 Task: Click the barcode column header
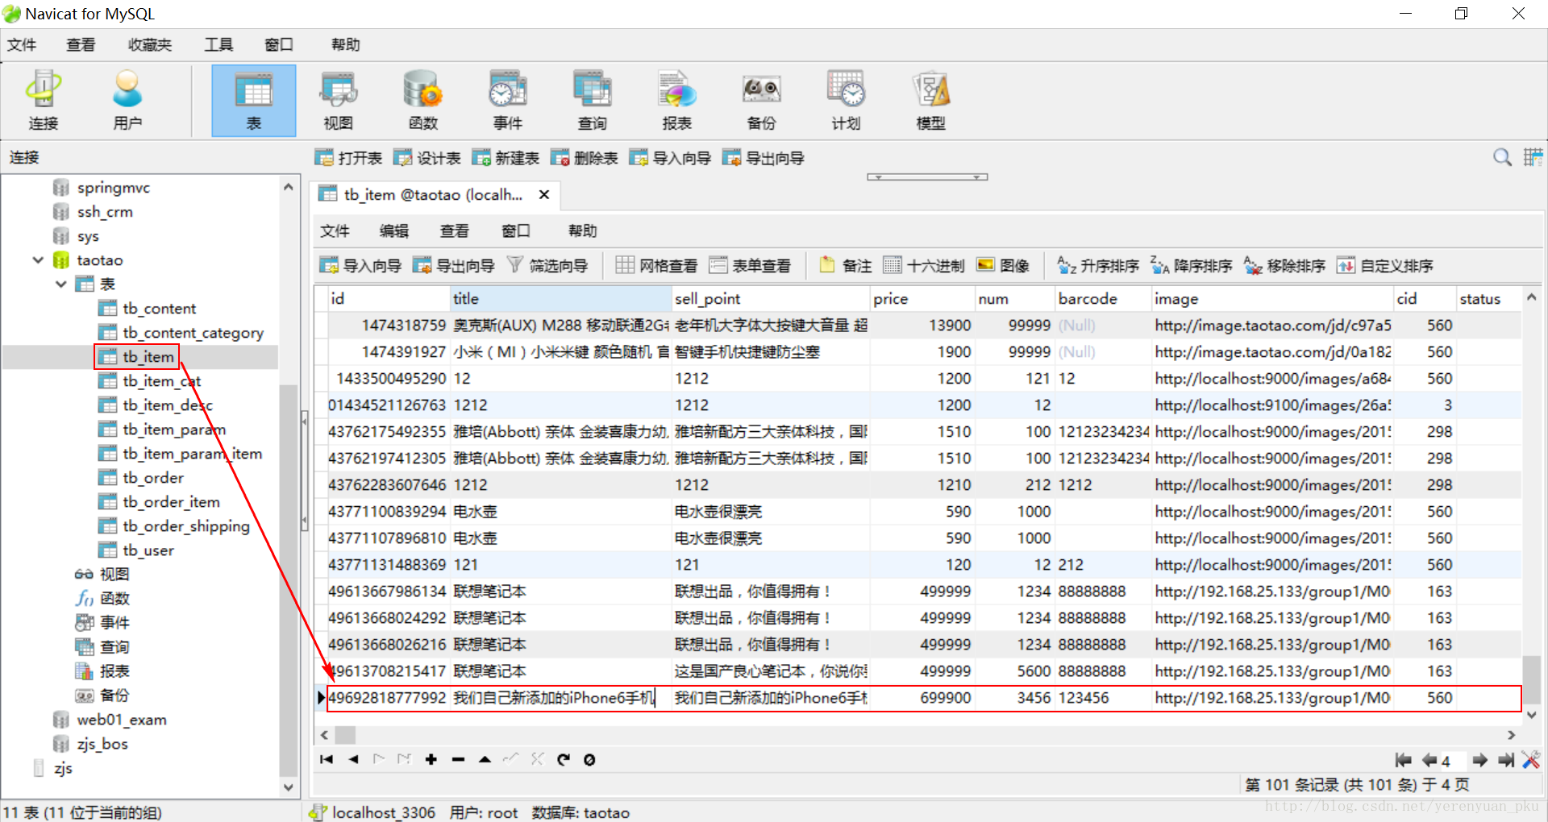click(1103, 298)
